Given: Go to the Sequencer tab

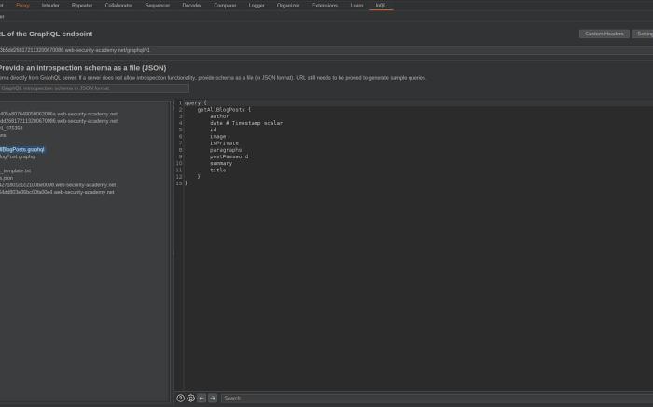Looking at the screenshot, I should pos(158,6).
